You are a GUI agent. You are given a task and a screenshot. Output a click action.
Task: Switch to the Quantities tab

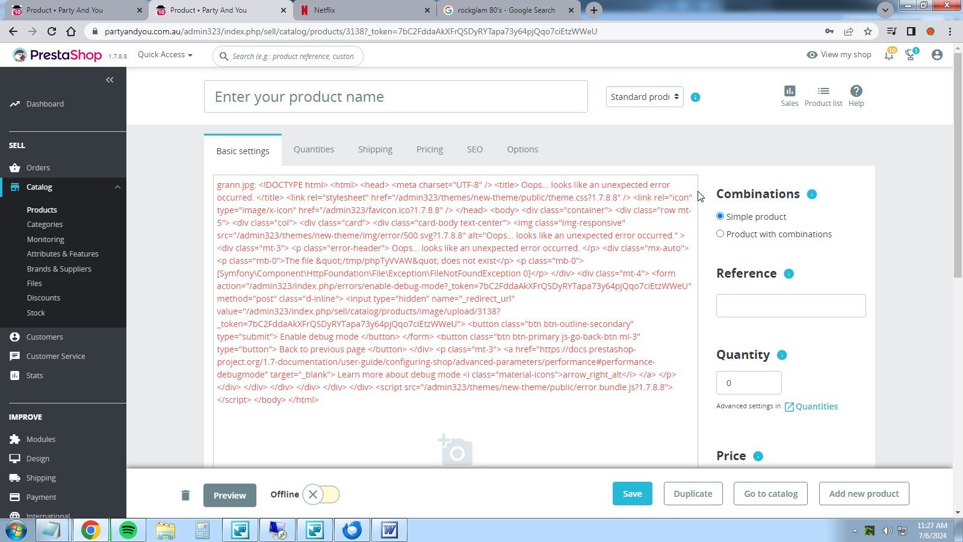314,149
